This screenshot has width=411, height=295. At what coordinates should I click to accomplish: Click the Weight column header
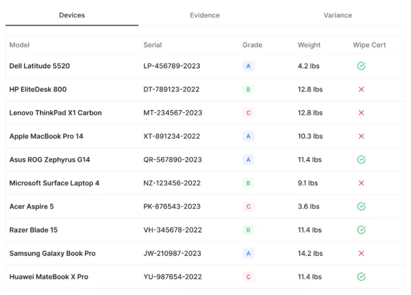coord(309,45)
